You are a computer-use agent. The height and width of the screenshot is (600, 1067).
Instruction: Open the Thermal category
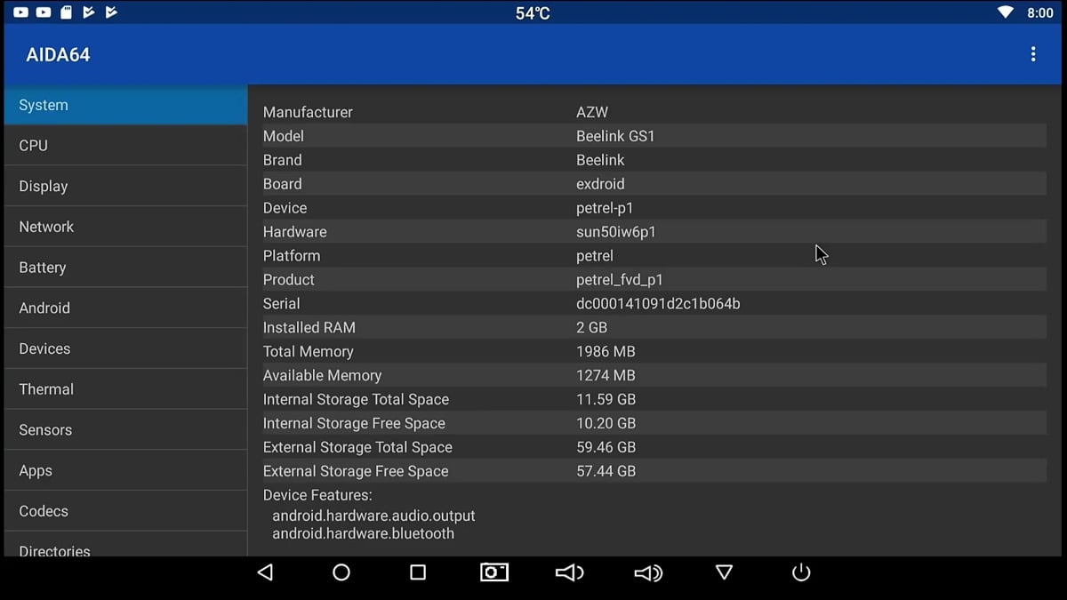125,389
